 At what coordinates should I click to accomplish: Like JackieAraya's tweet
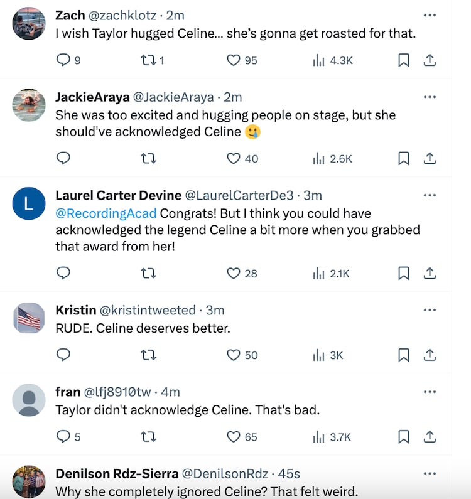point(234,158)
